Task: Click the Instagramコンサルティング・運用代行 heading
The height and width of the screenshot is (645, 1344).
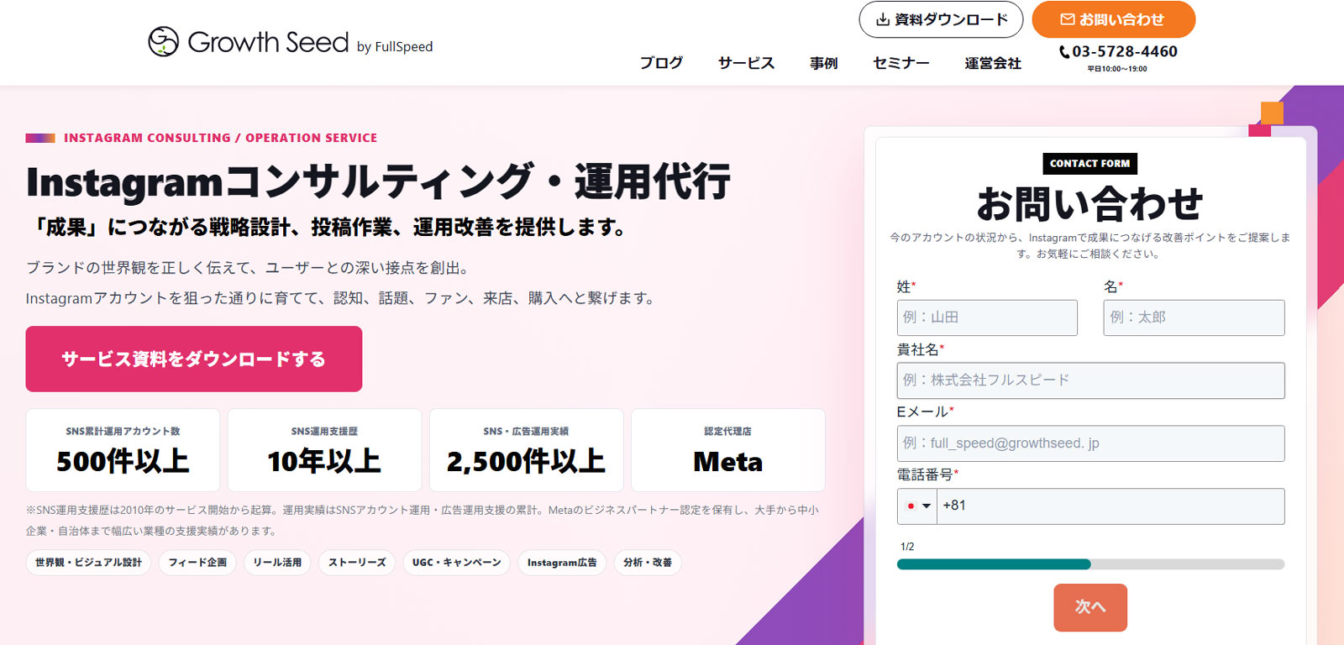Action: click(x=378, y=182)
